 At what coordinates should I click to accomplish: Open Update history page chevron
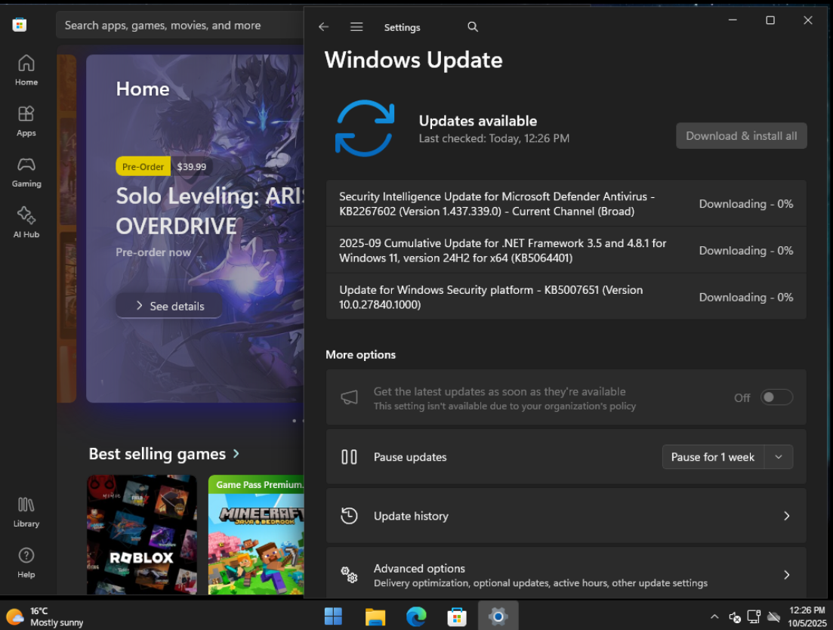click(787, 516)
